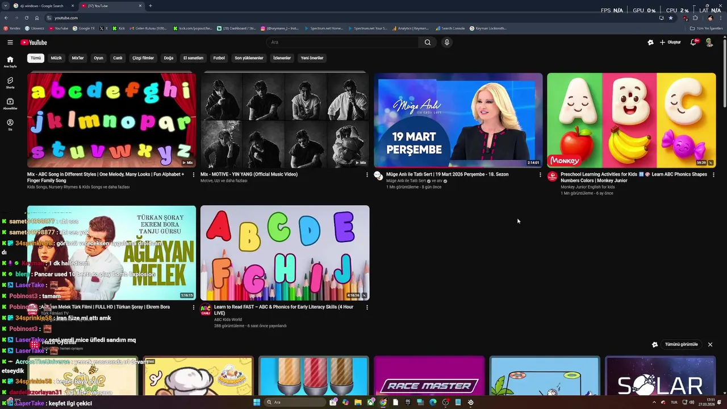Click the search magnifier button
Screen dimensions: 727x409
point(428,42)
